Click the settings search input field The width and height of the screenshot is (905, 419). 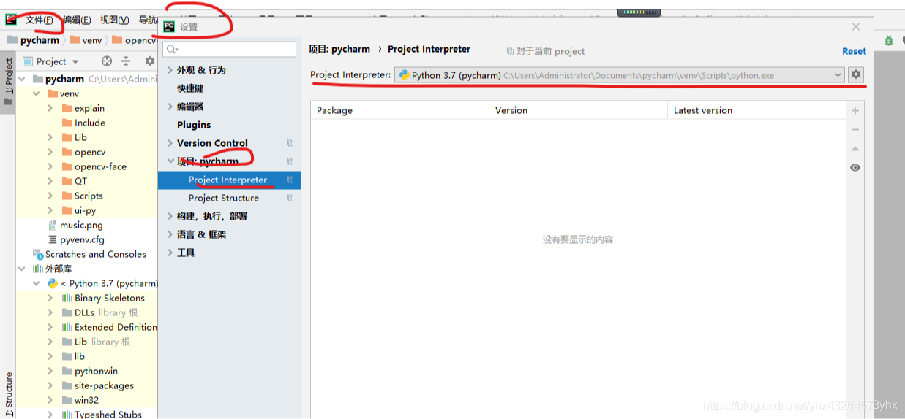[230, 49]
